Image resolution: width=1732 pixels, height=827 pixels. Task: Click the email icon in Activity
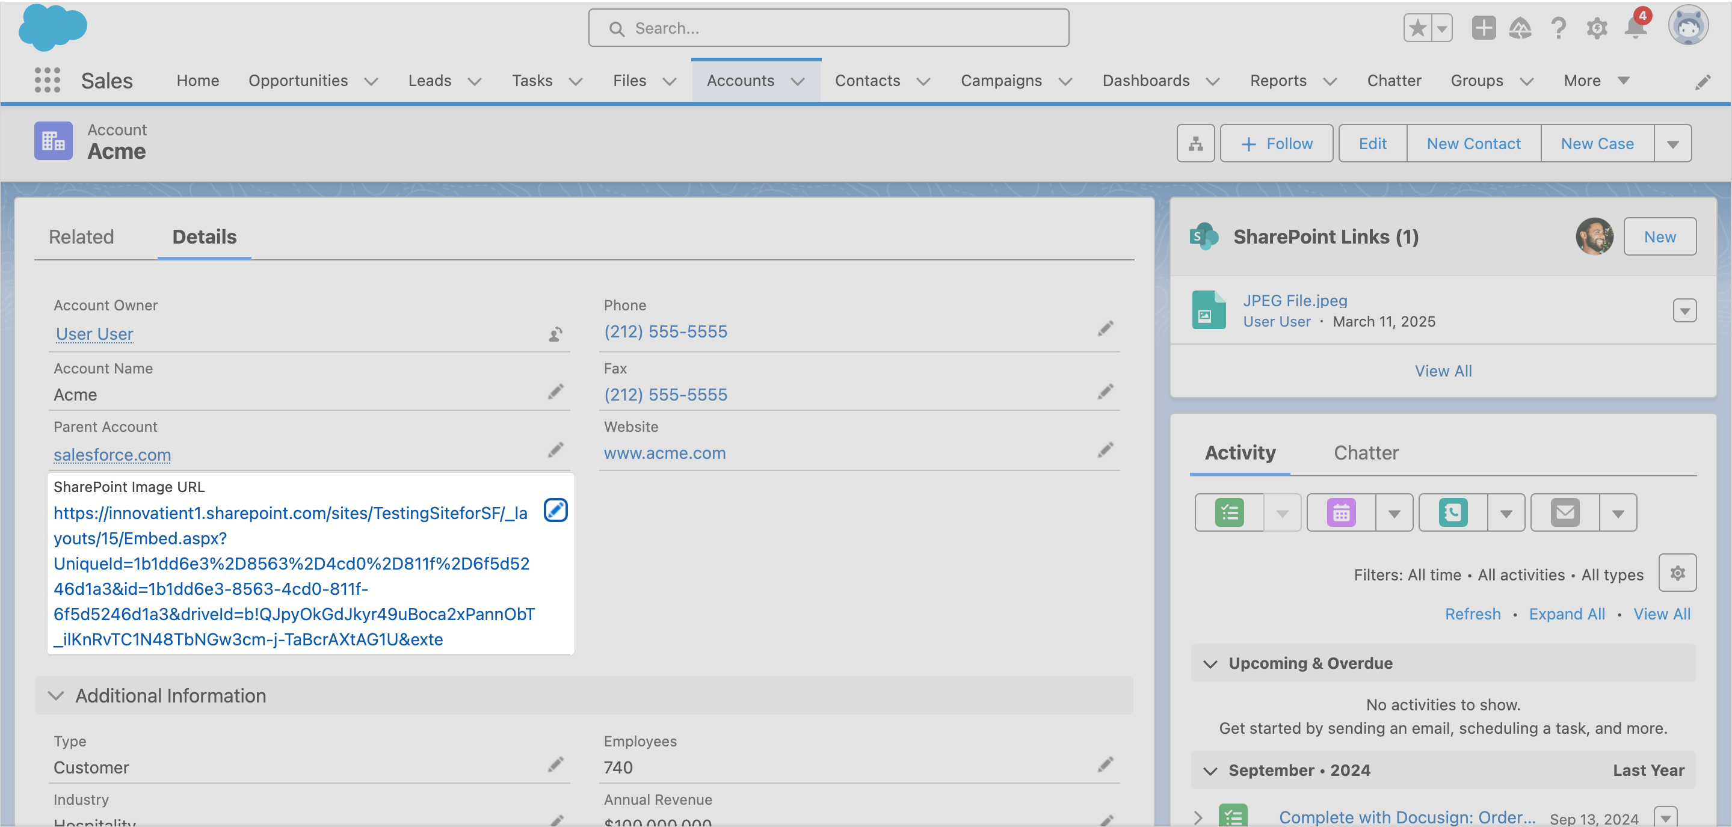1565,513
